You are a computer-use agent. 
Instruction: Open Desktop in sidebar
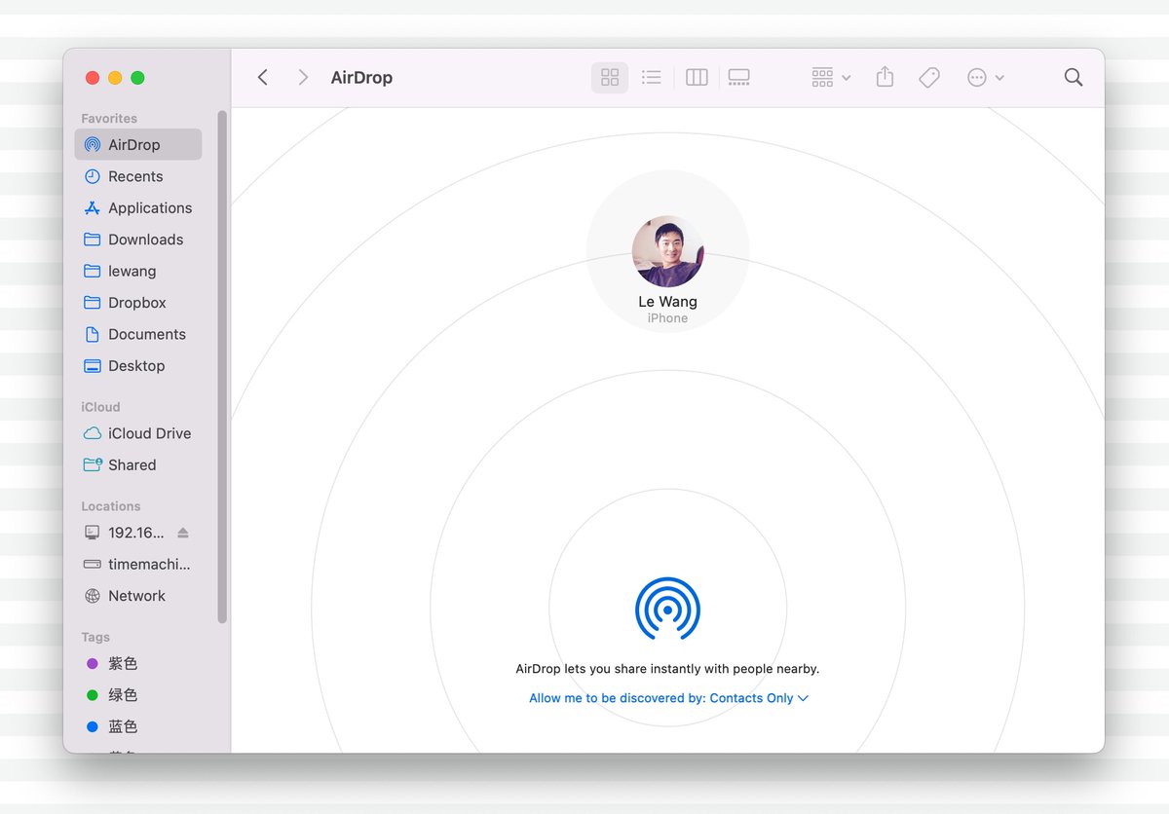coord(138,366)
